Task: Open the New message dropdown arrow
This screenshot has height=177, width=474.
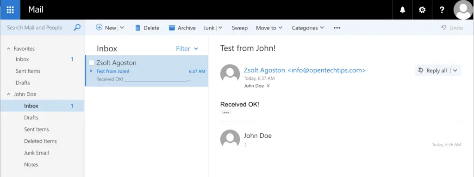Action: tap(122, 28)
